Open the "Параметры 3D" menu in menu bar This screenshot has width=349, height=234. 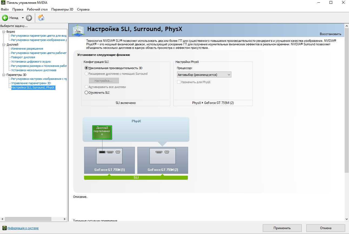[62, 9]
